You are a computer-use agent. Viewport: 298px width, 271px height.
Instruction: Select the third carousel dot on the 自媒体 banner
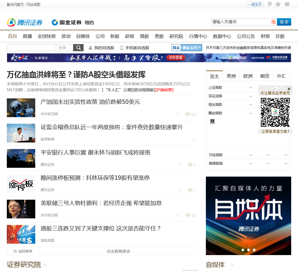tap(254, 250)
